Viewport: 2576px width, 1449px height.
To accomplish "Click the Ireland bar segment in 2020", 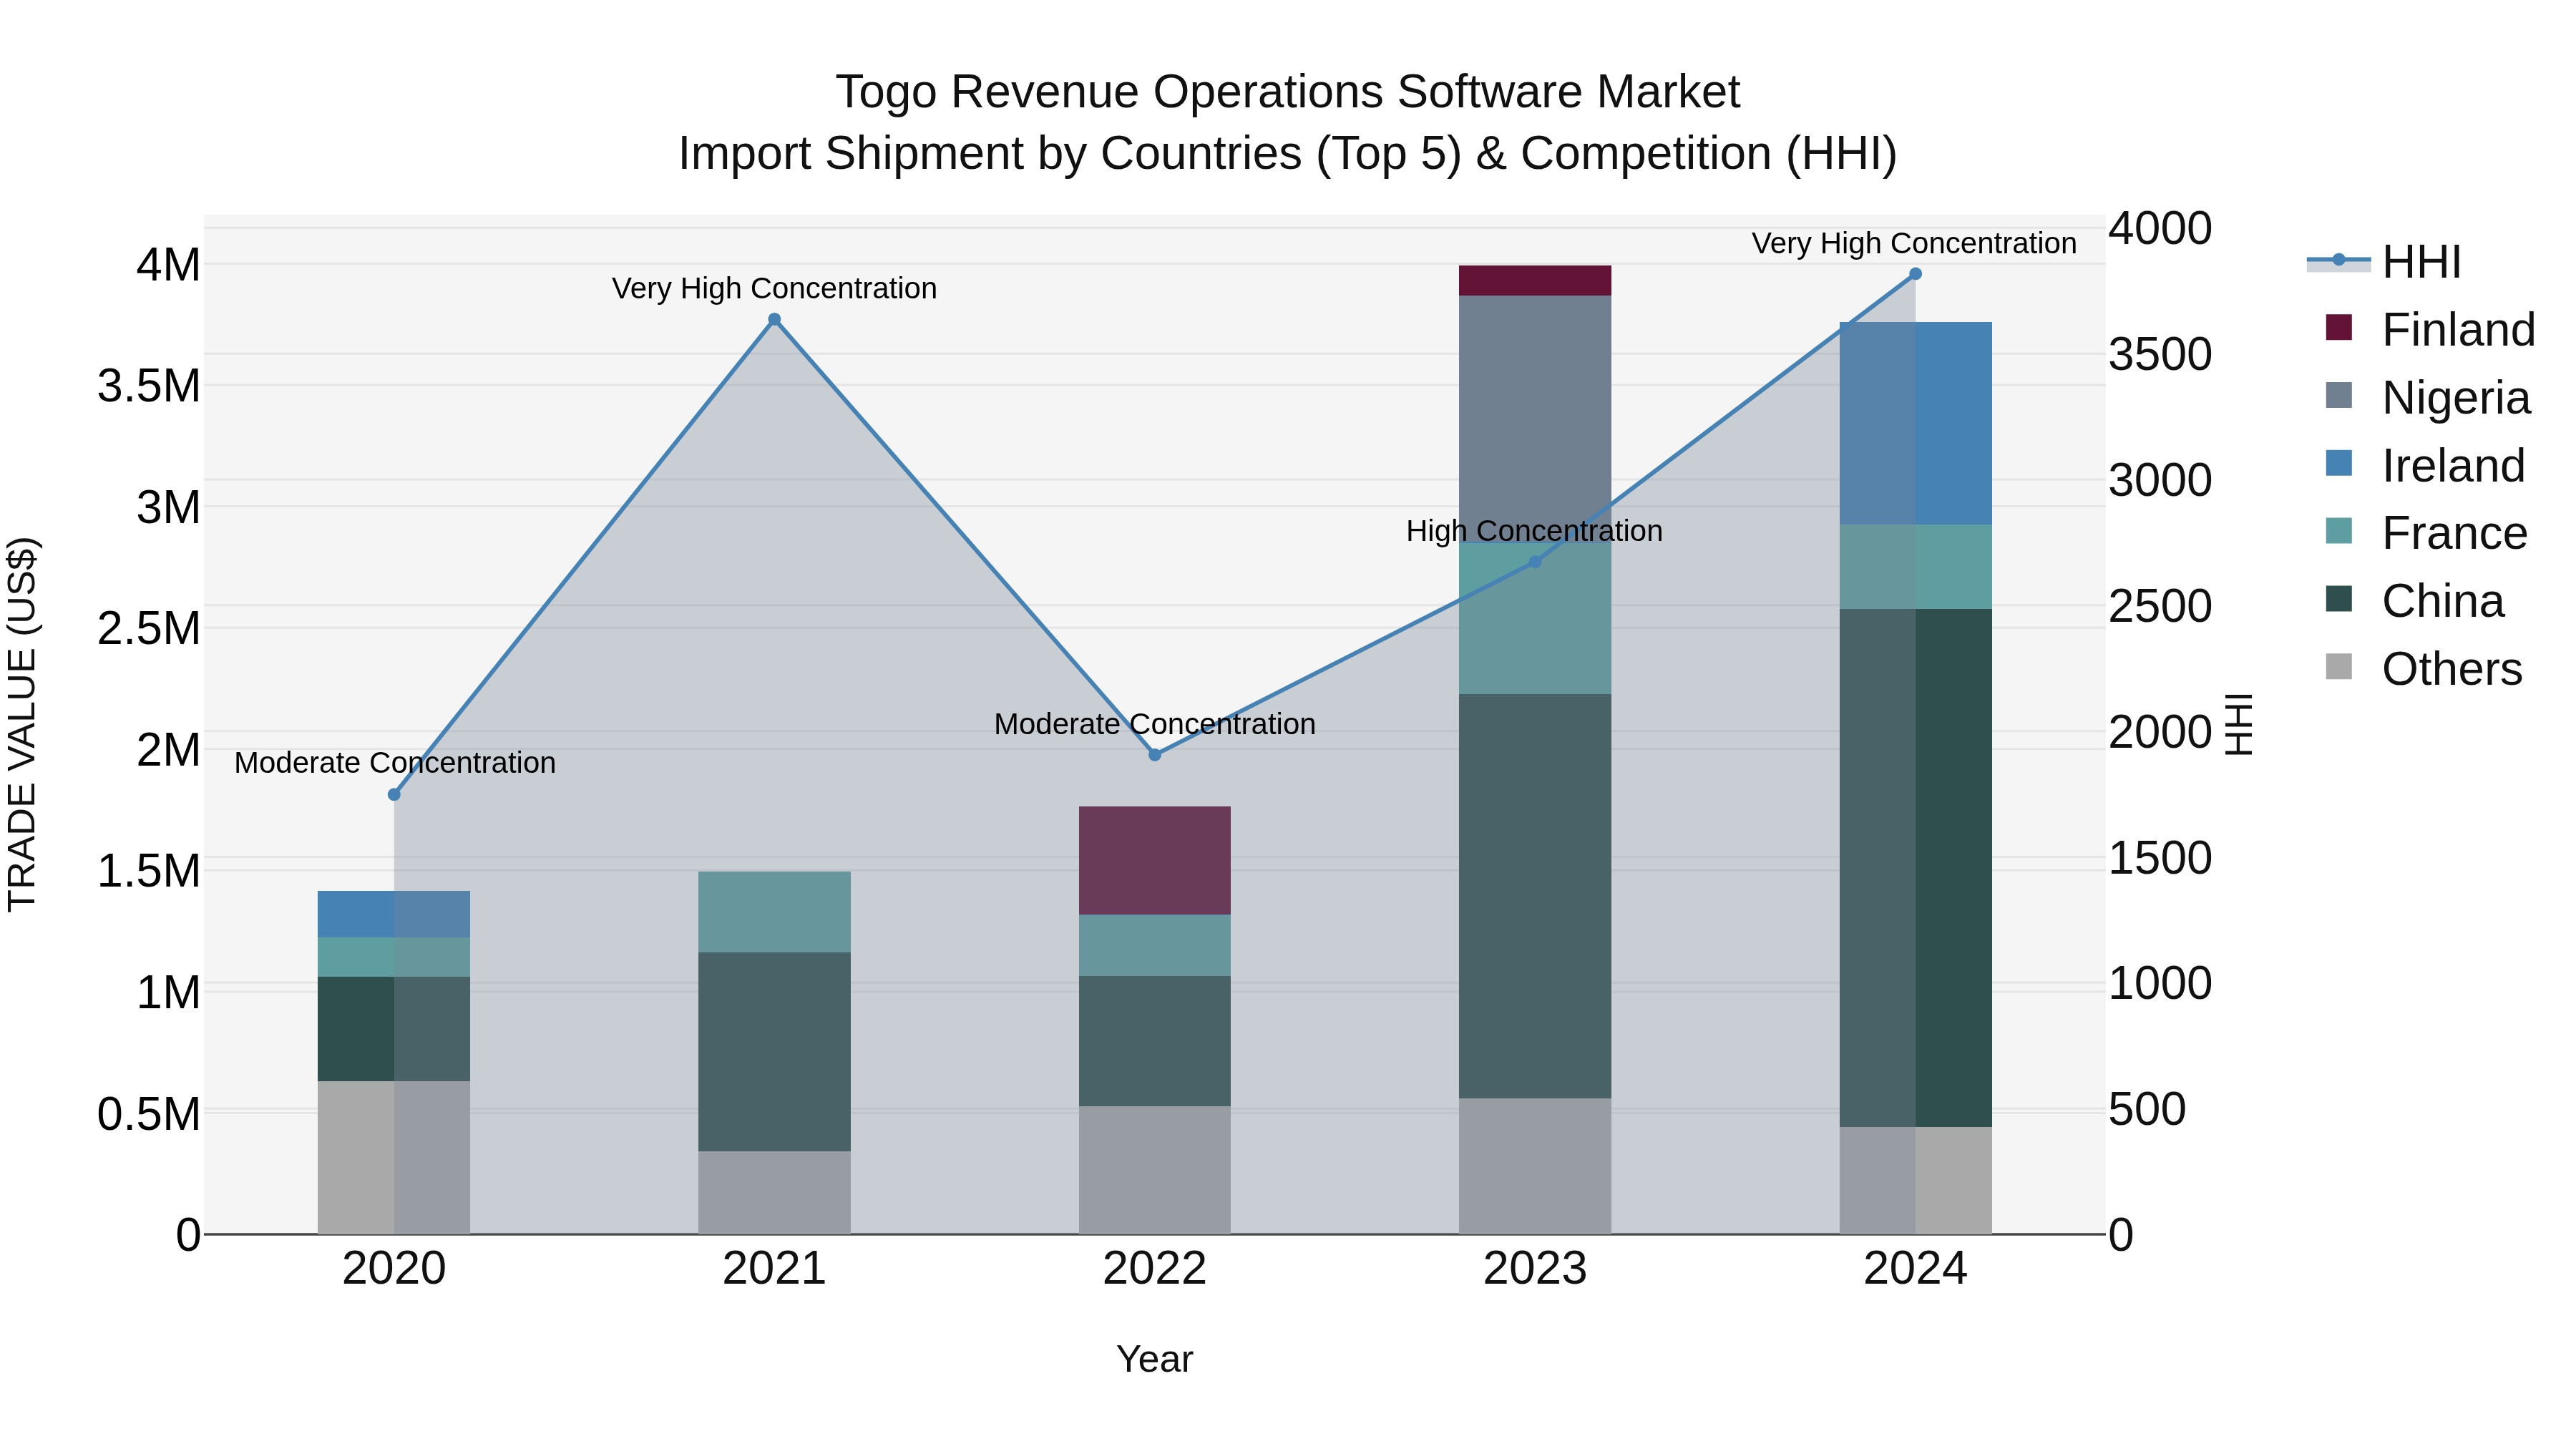I will tap(394, 914).
